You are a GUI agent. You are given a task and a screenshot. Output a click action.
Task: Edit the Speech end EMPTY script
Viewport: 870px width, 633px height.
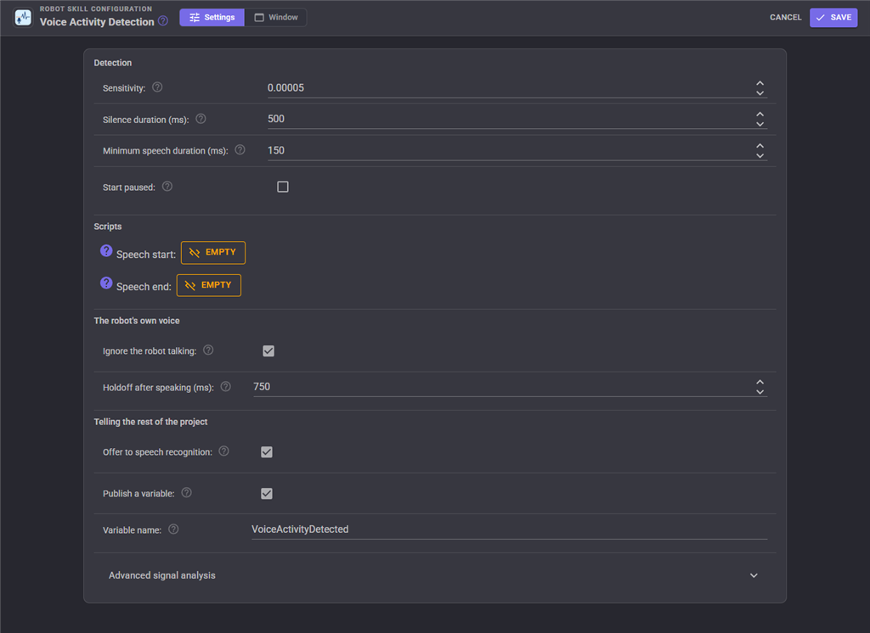(x=209, y=285)
